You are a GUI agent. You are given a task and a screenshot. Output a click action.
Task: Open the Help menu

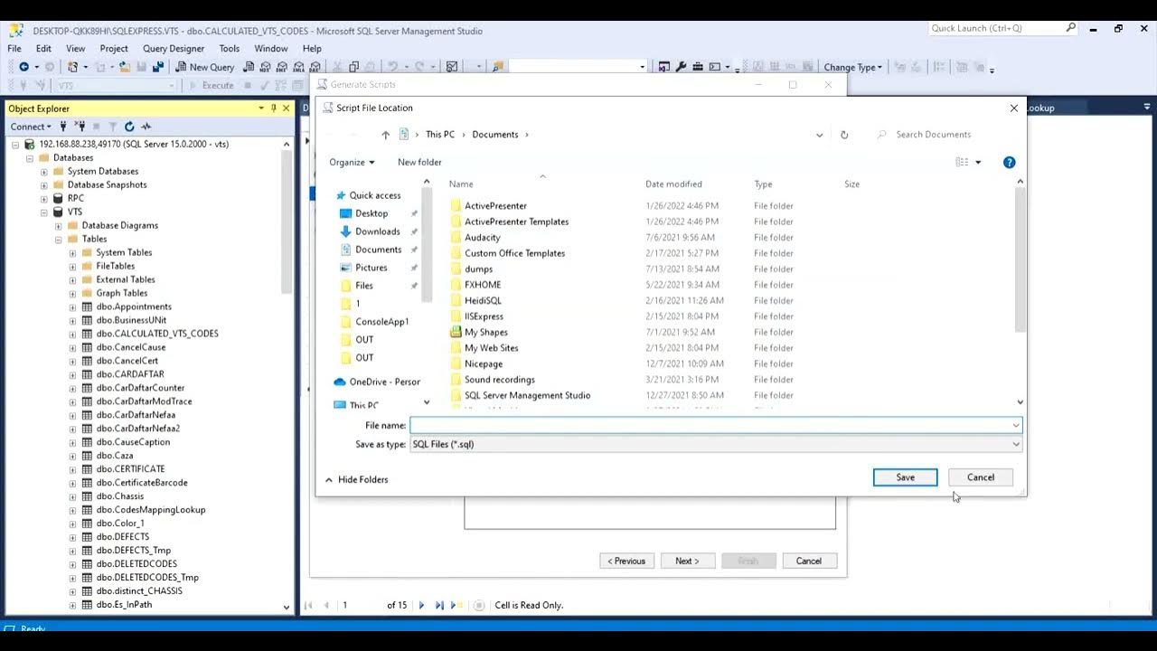pos(312,48)
